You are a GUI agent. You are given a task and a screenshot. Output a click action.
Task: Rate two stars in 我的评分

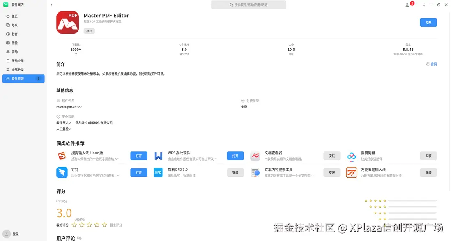[82, 225]
